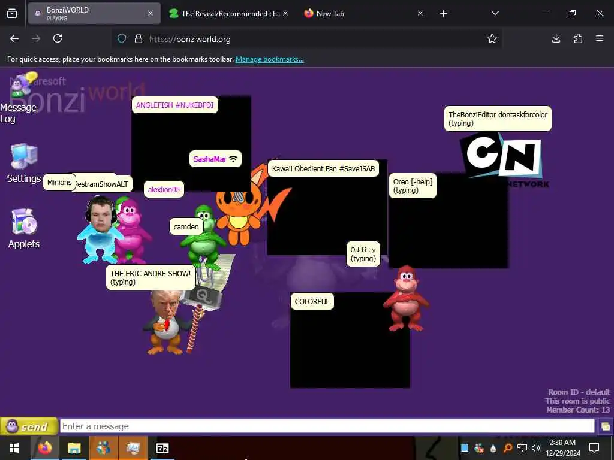Open the Windows Start menu
This screenshot has height=460, width=614.
(14, 448)
